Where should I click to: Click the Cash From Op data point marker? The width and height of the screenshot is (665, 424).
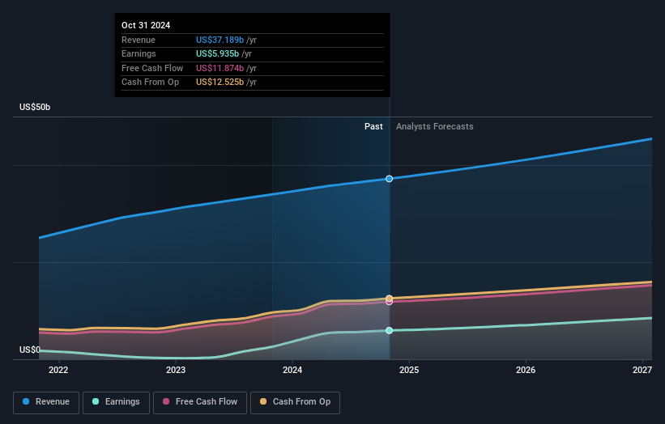(x=390, y=299)
